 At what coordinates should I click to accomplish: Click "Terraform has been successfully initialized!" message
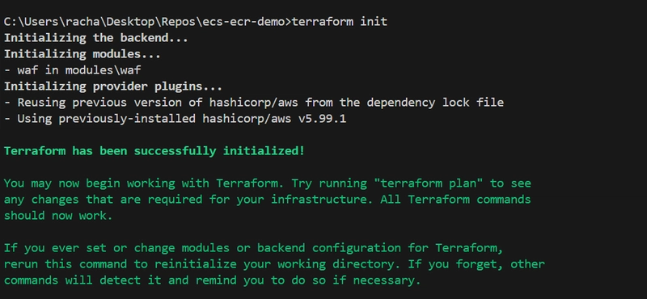[x=154, y=151]
